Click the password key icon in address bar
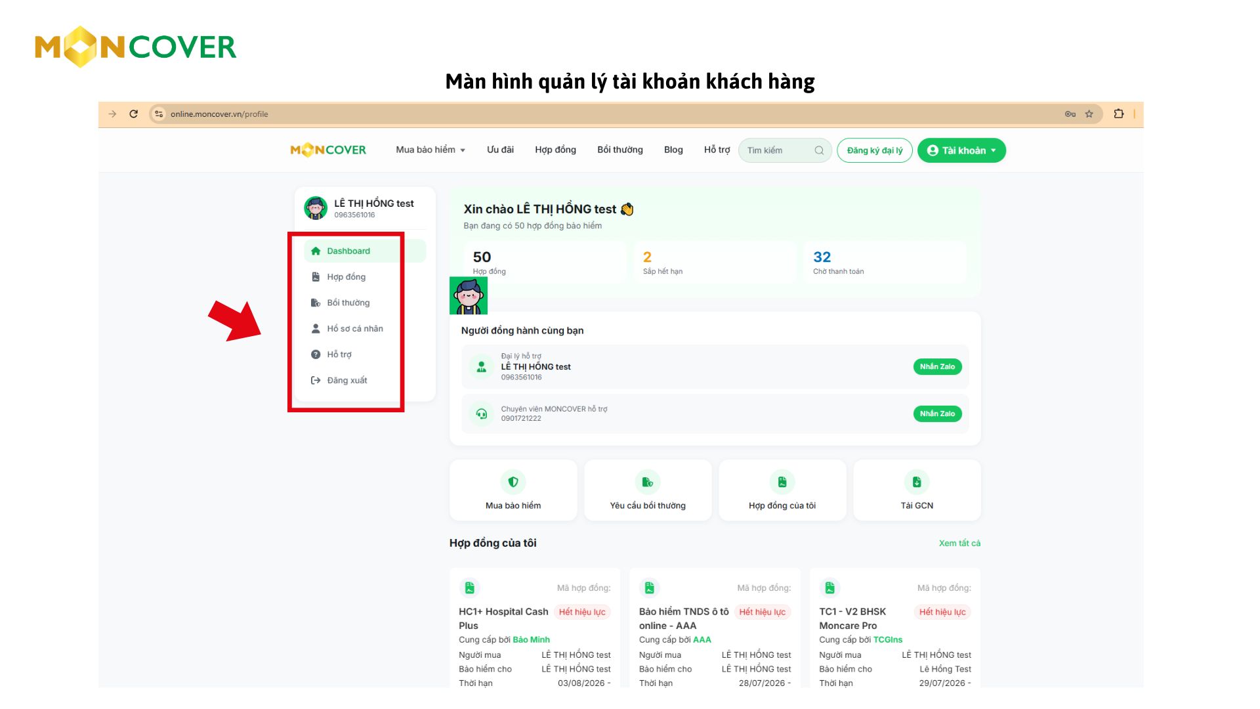Image resolution: width=1260 pixels, height=709 pixels. click(x=1070, y=114)
